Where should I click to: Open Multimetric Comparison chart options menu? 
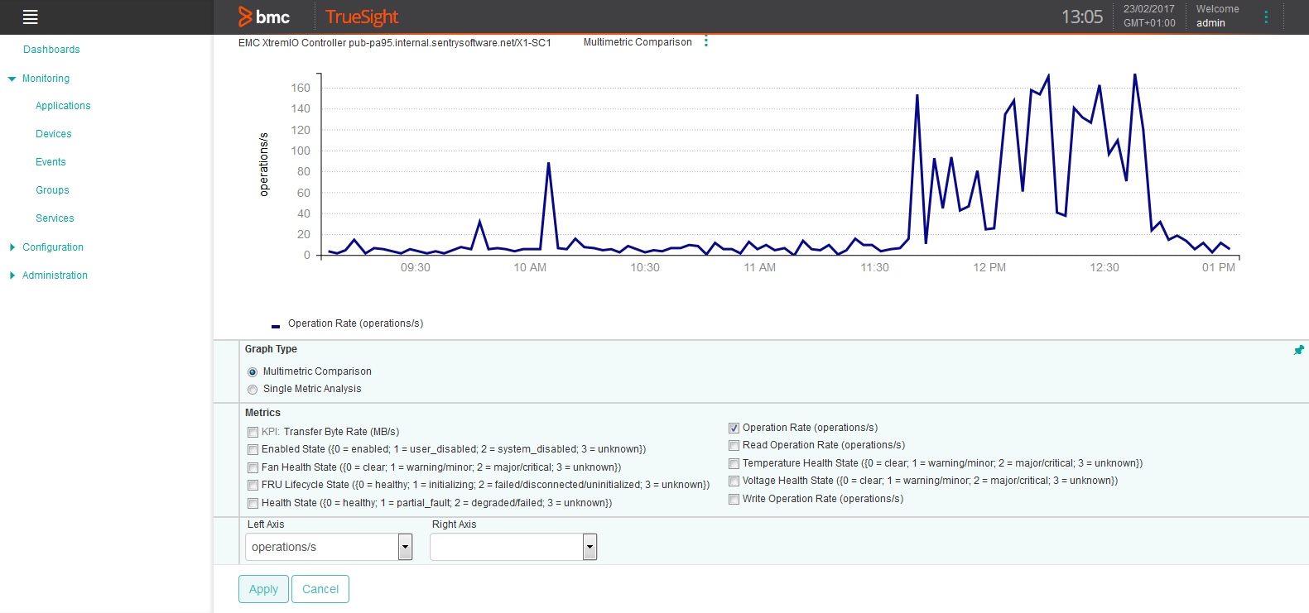[706, 41]
